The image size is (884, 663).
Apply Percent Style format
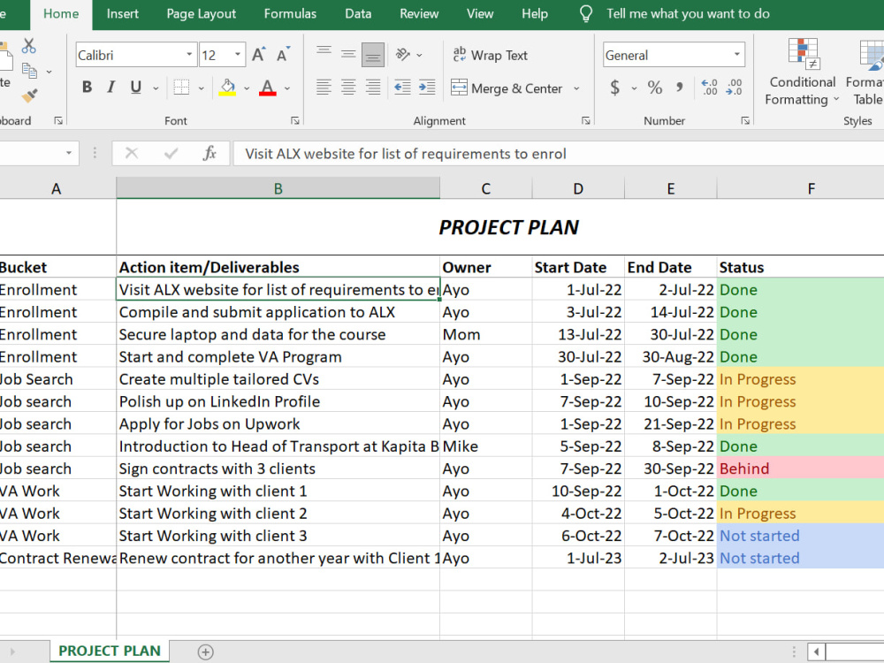pos(654,88)
